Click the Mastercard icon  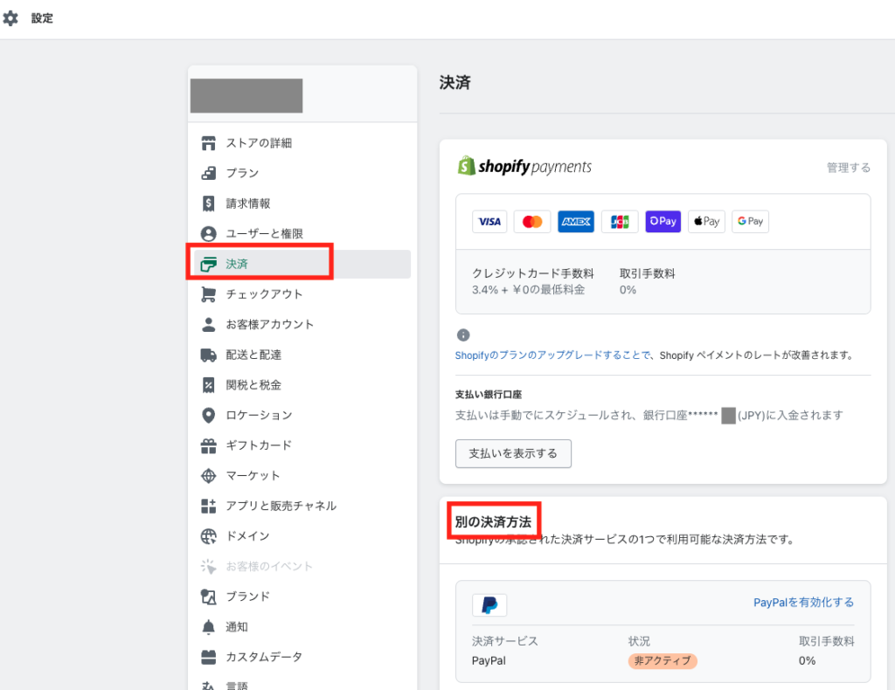[532, 221]
